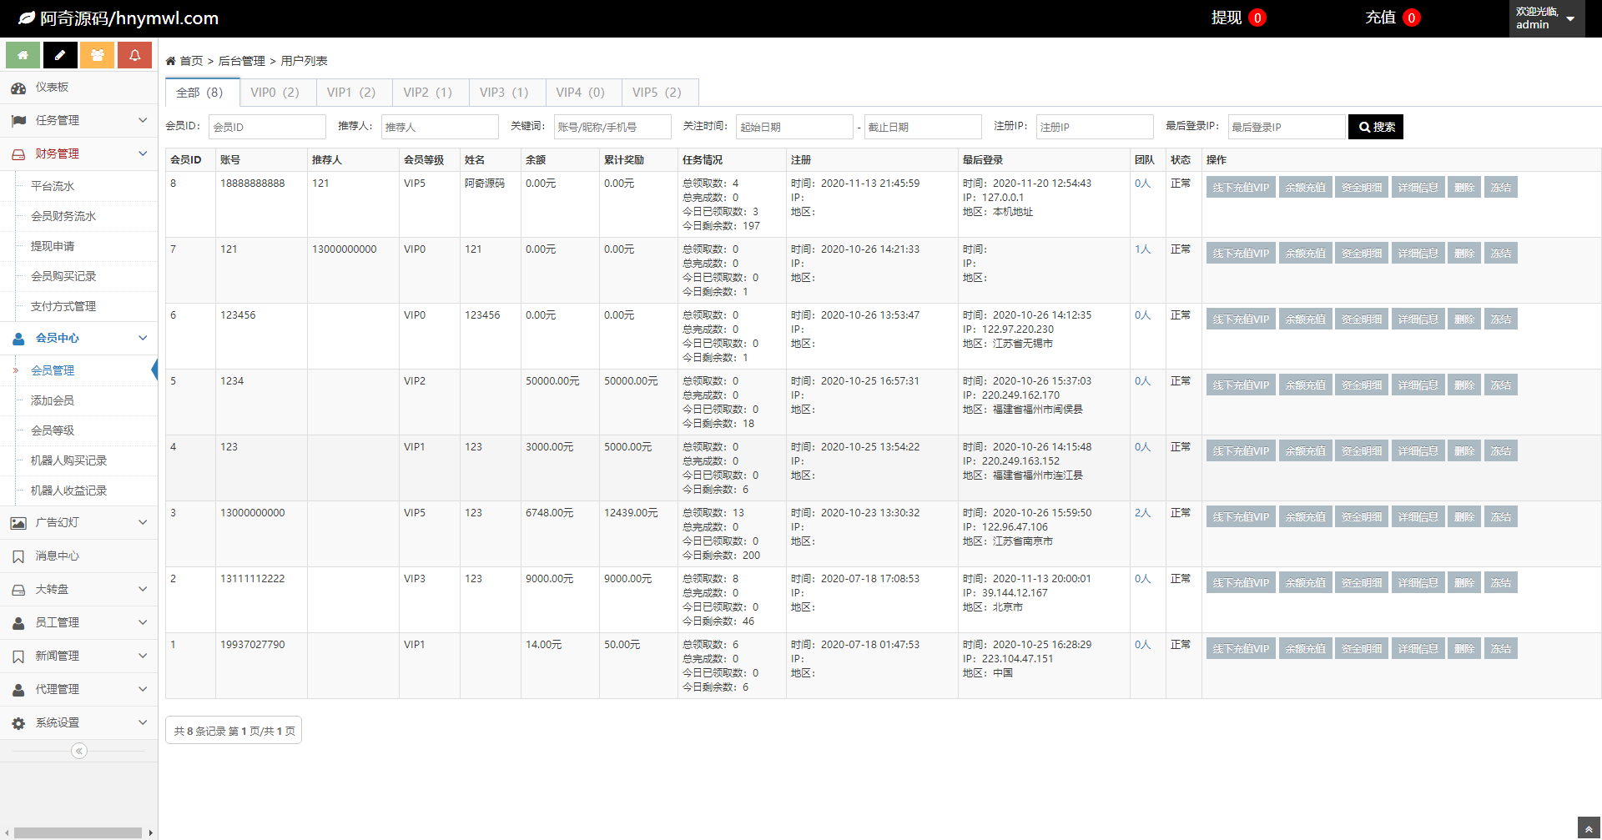Click the 广告幻灯 image icon in sidebar

pos(19,522)
